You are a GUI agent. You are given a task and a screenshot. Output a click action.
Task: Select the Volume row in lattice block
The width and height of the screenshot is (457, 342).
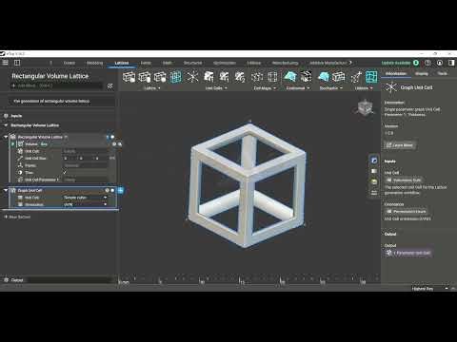tap(62, 144)
